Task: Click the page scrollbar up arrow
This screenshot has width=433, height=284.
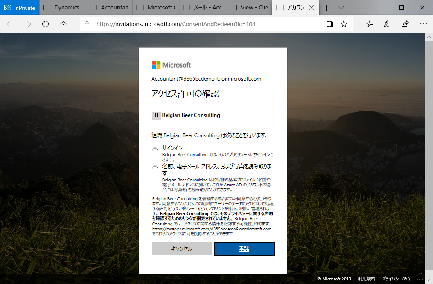Action: click(429, 37)
